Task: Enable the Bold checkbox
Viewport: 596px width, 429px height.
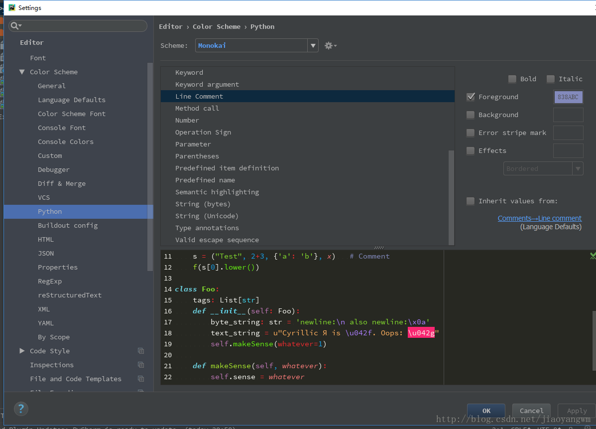Action: coord(512,79)
